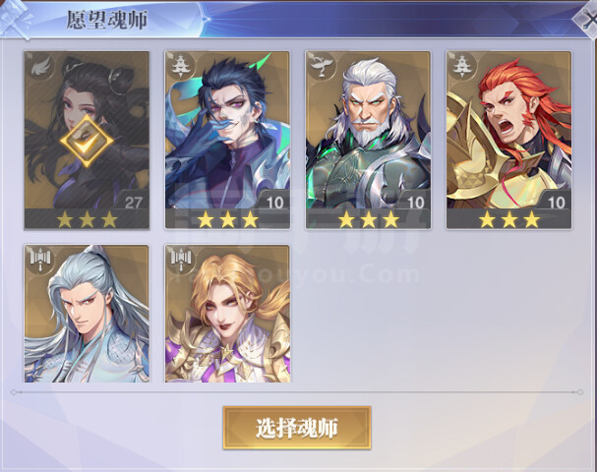The height and width of the screenshot is (472, 597).
Task: Select the white-bearded armored soul master card
Action: 368,140
